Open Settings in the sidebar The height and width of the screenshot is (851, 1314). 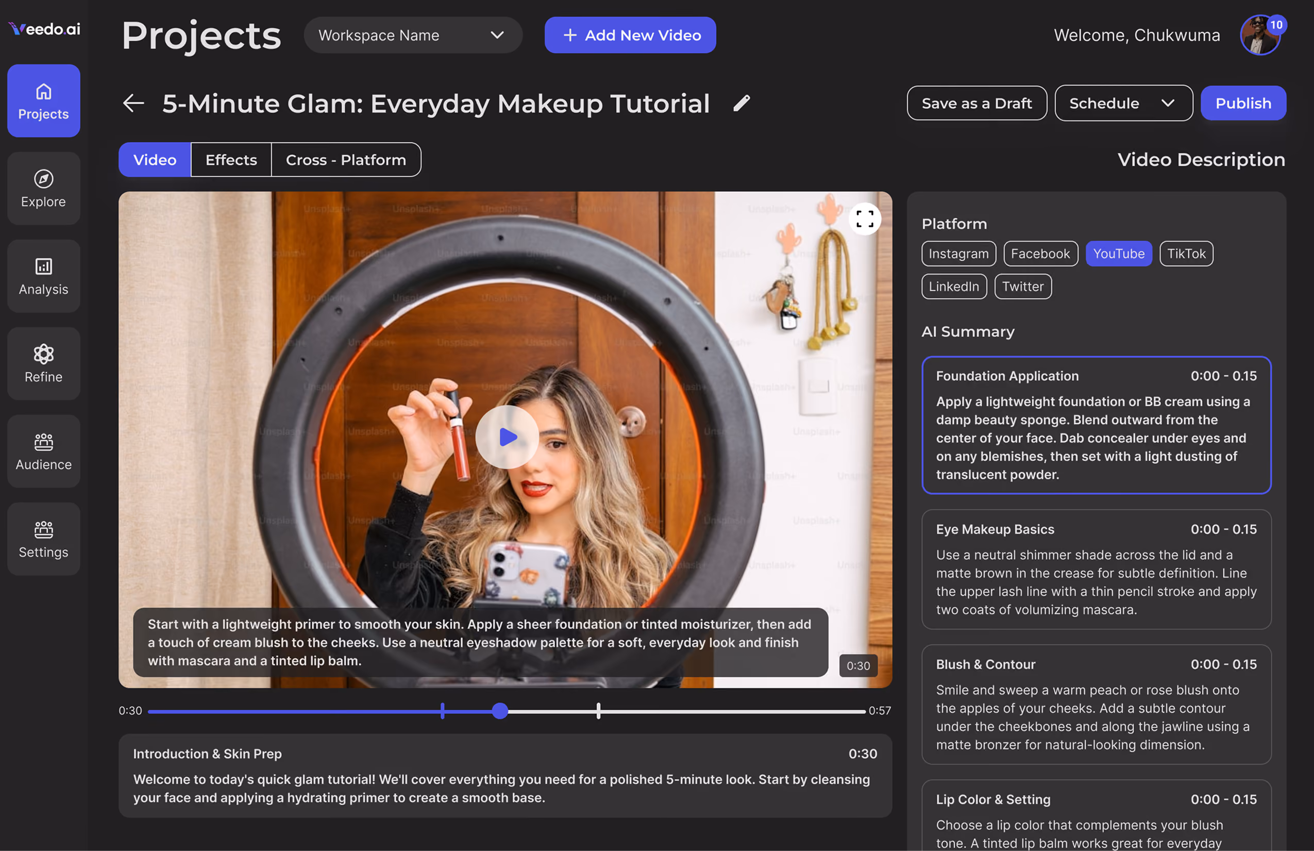point(44,539)
